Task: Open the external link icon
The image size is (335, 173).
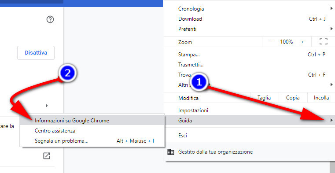Action: (x=47, y=156)
